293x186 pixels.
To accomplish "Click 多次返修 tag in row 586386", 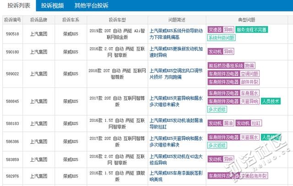I will click(217, 145).
